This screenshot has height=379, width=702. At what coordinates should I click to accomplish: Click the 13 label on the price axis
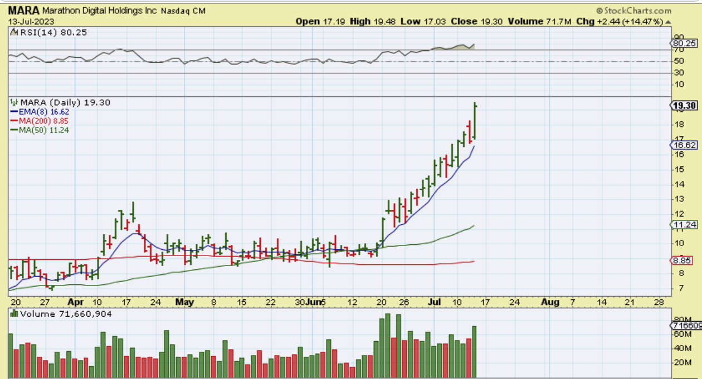click(679, 199)
